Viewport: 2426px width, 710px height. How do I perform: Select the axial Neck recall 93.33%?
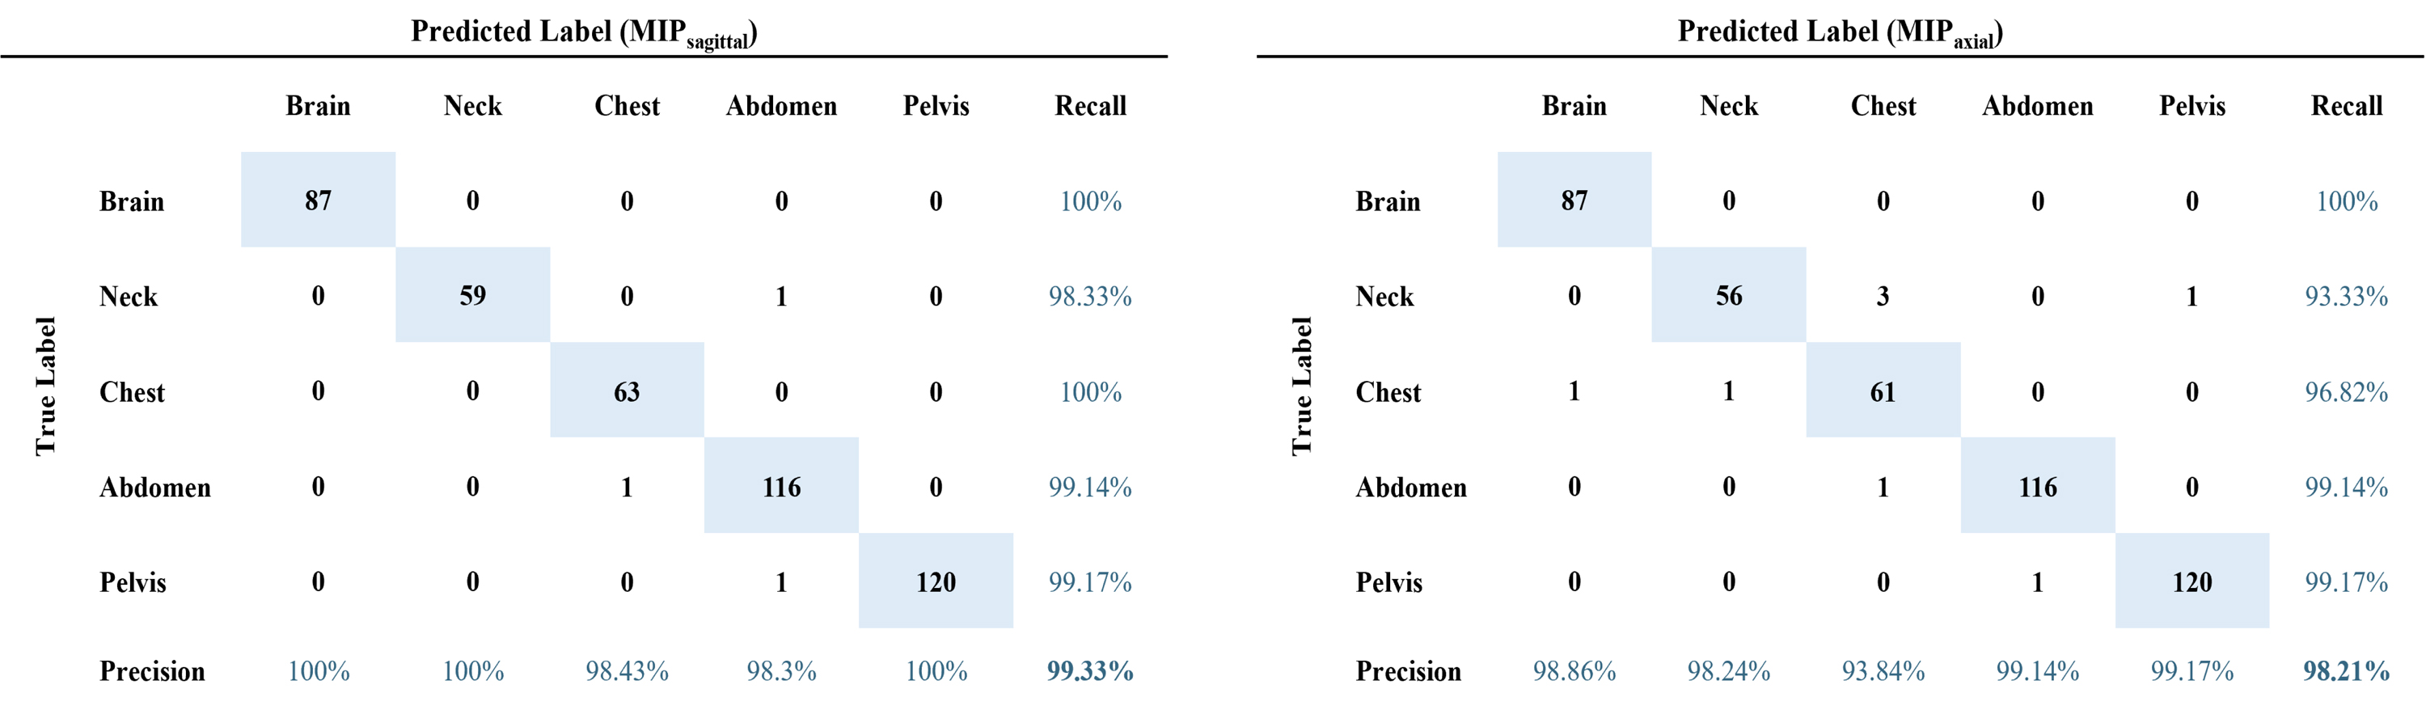[2347, 297]
